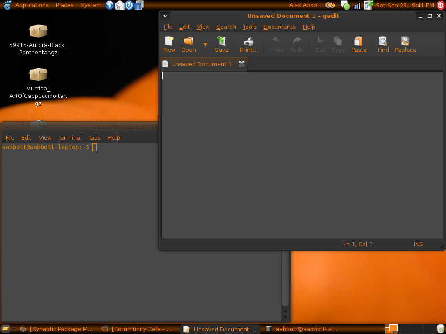
Task: Open the System menu in top panel
Action: (91, 5)
